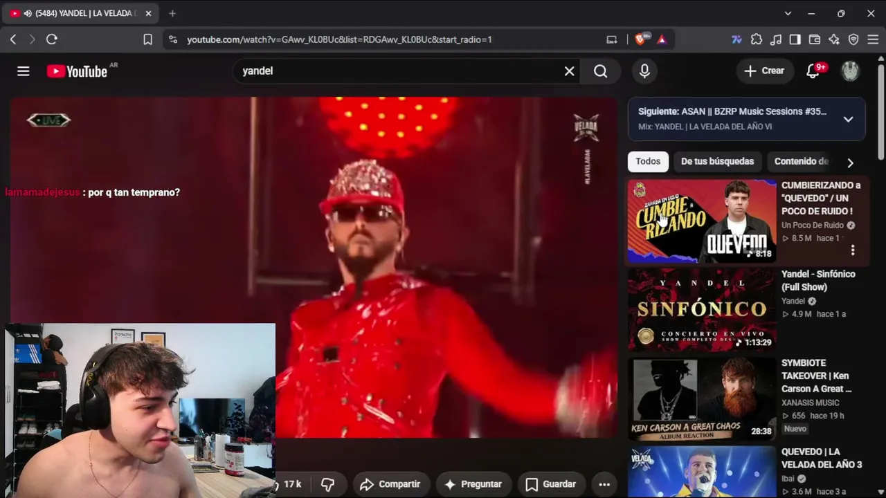Show more filter chips with the arrow
This screenshot has width=886, height=498.
[850, 163]
